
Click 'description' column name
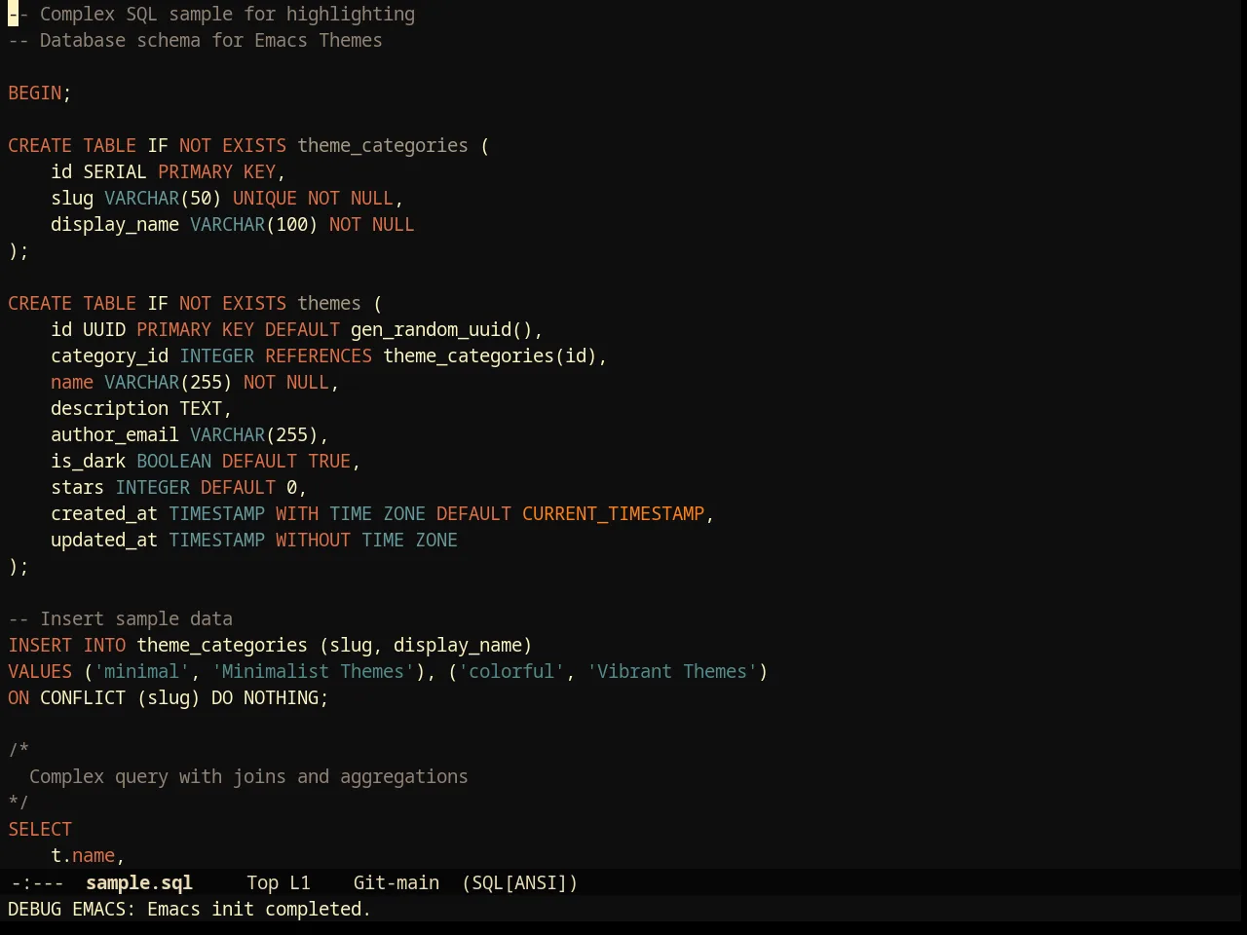click(109, 408)
